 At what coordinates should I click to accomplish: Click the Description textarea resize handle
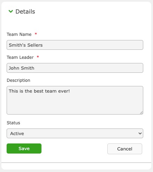pyautogui.click(x=141, y=113)
